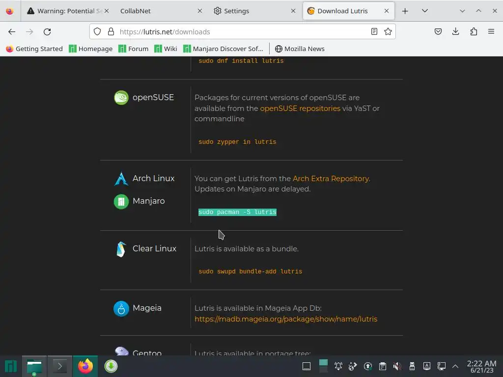
Task: Click the virtual desktop pager widget
Action: [323, 366]
